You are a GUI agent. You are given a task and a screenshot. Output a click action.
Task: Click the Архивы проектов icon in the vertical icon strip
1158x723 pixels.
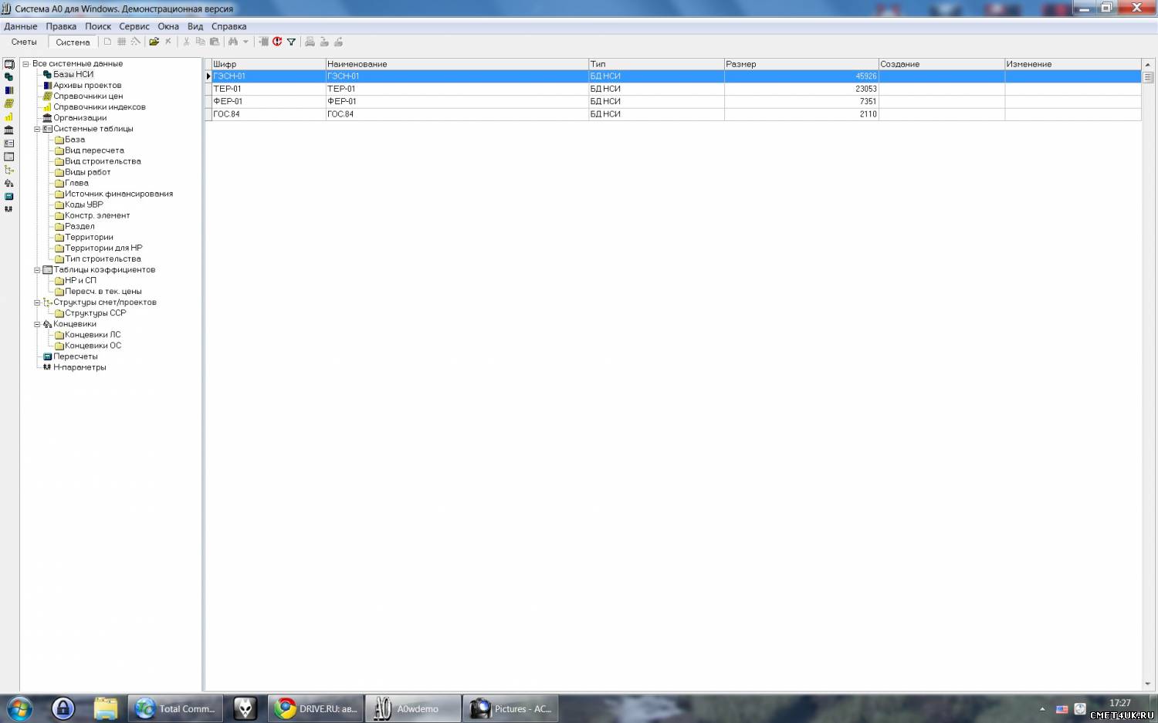coord(9,90)
